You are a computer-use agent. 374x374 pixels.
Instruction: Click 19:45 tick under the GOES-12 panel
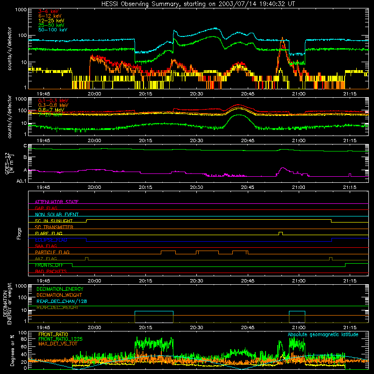coord(43,187)
